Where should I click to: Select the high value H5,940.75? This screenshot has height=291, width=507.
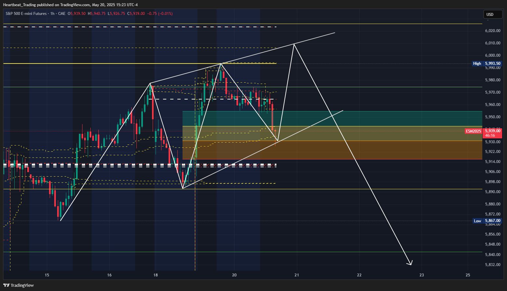(x=96, y=14)
